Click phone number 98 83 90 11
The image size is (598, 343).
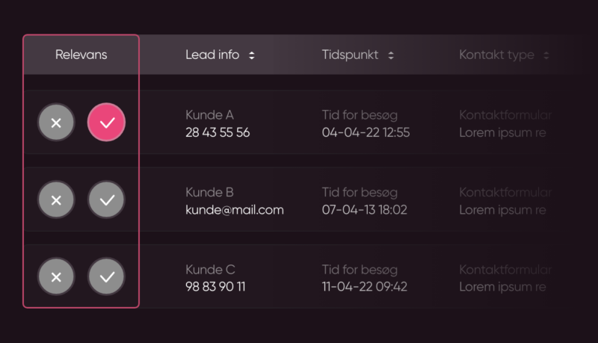pos(215,287)
